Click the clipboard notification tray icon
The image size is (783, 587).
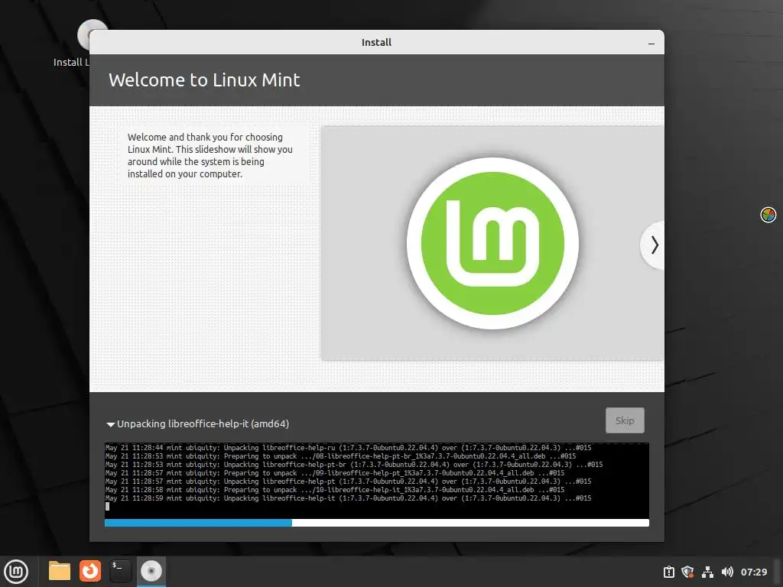click(x=668, y=572)
